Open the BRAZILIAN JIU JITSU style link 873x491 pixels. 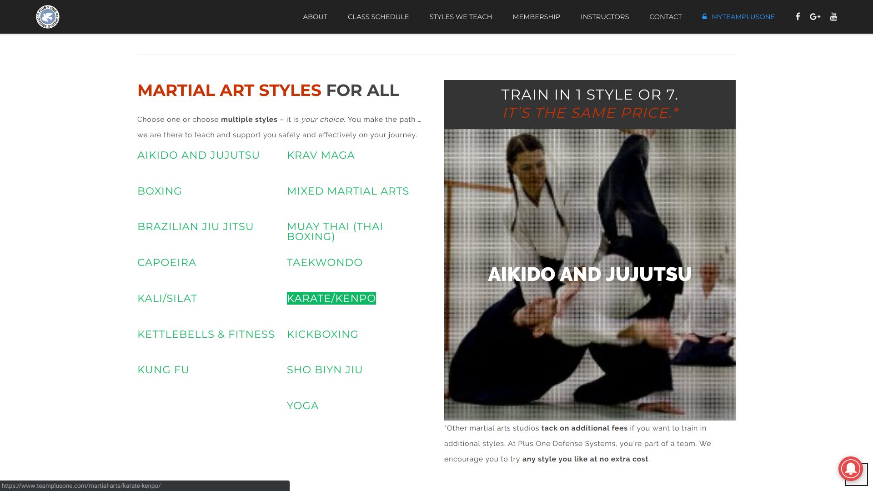[196, 226]
